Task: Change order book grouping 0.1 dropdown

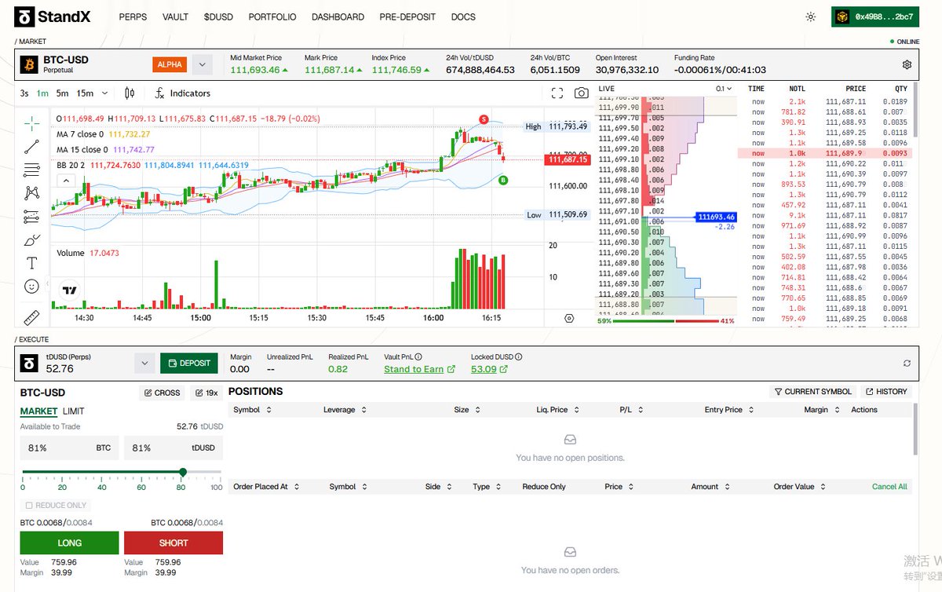Action: (x=723, y=89)
